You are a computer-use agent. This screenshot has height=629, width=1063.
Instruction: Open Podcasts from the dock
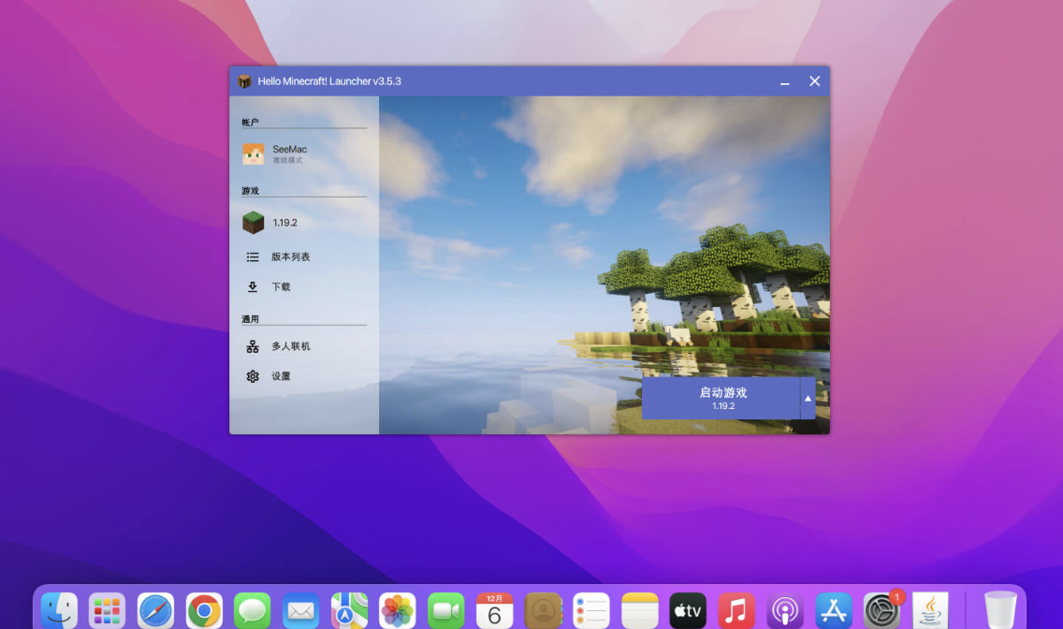coord(785,610)
